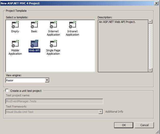160x134 pixels.
Task: Close the New ASP.NET MVC 4 Project dialog
Action: click(156, 3)
